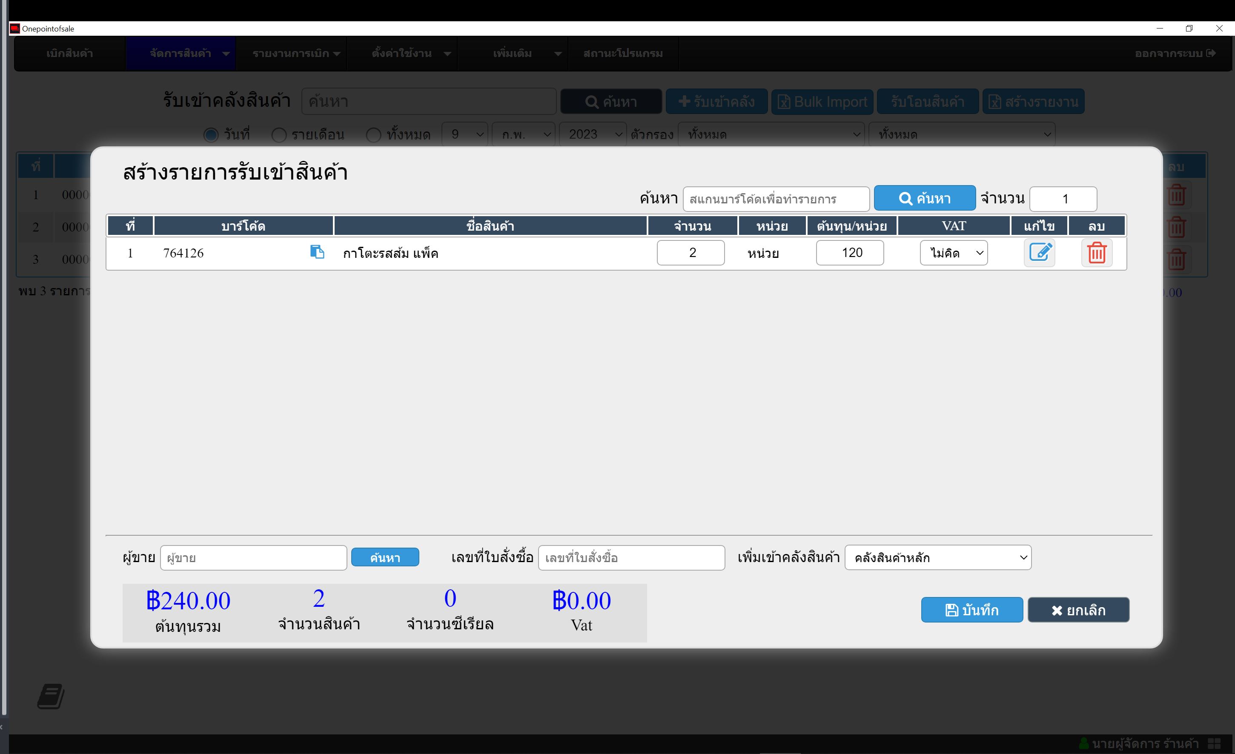The image size is (1235, 754).
Task: Click the ต้นทุน/หน่วย column header
Action: tap(851, 226)
